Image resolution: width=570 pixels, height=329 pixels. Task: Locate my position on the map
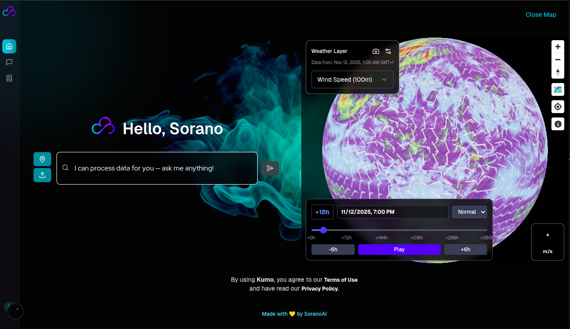point(558,107)
